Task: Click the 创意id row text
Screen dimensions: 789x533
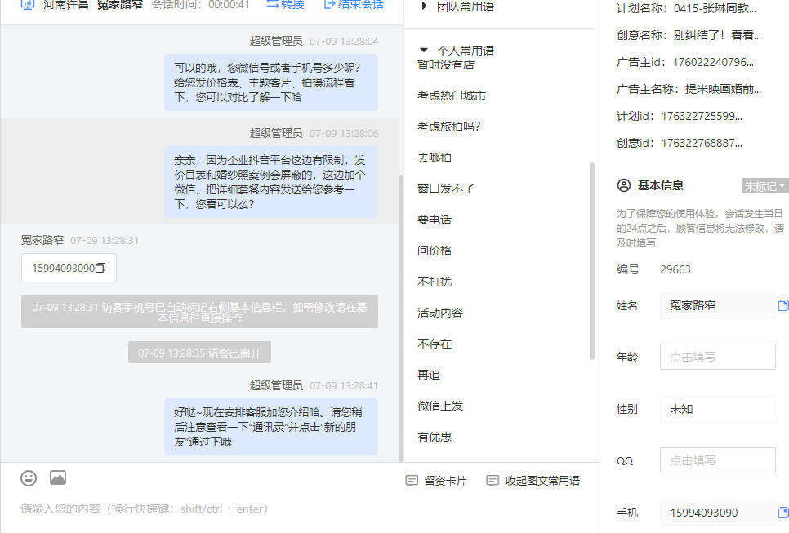Action: pyautogui.click(x=680, y=143)
